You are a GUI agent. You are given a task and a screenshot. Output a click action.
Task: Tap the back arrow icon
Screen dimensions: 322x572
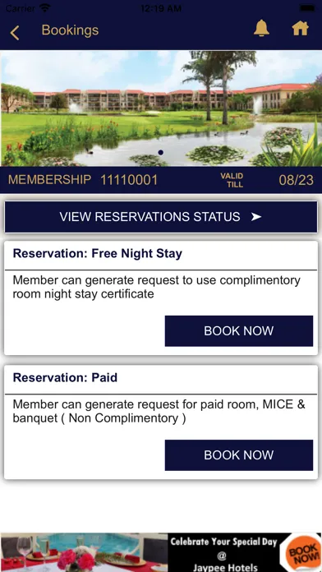(15, 33)
